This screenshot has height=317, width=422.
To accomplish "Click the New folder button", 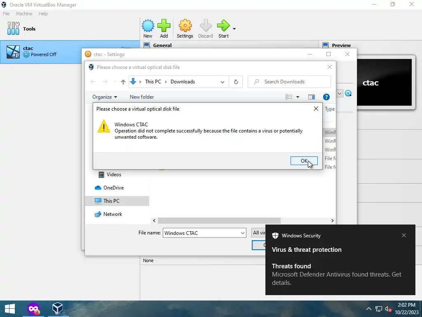I will [142, 97].
